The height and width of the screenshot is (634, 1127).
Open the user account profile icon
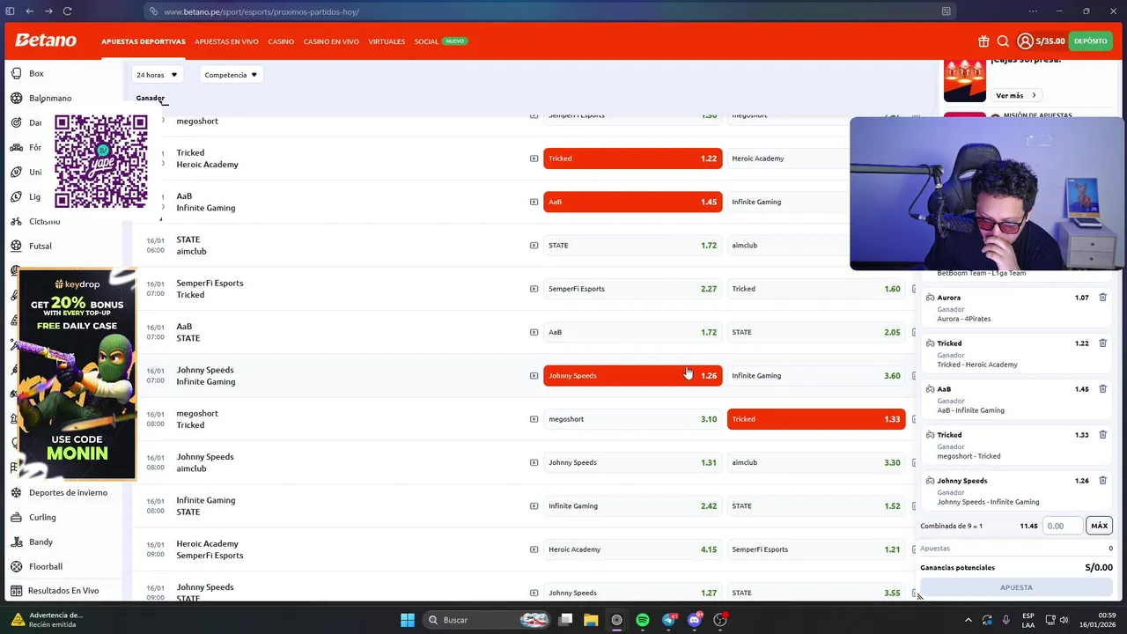pyautogui.click(x=1025, y=41)
